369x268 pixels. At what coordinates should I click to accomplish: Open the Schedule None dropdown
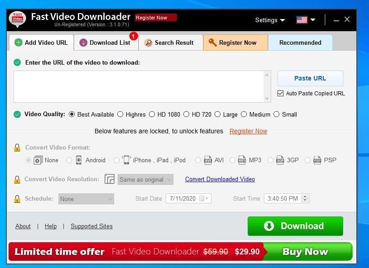(x=86, y=199)
